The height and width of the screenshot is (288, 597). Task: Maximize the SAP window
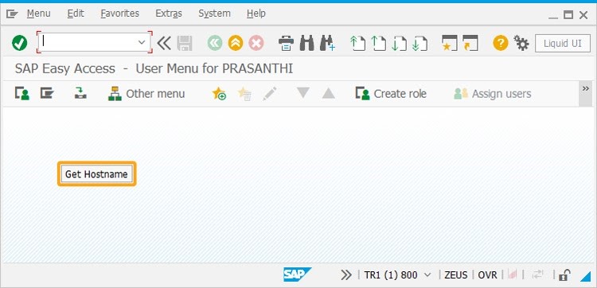point(568,15)
